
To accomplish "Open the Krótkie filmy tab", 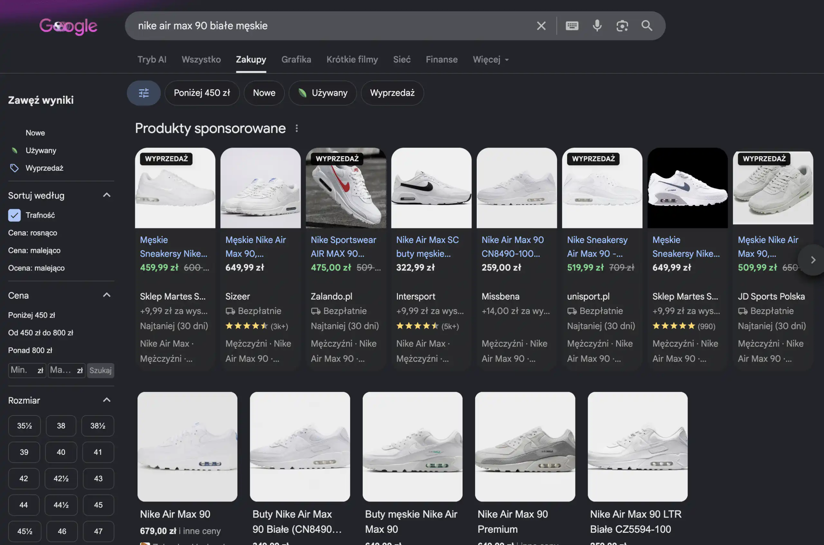I will tap(352, 60).
